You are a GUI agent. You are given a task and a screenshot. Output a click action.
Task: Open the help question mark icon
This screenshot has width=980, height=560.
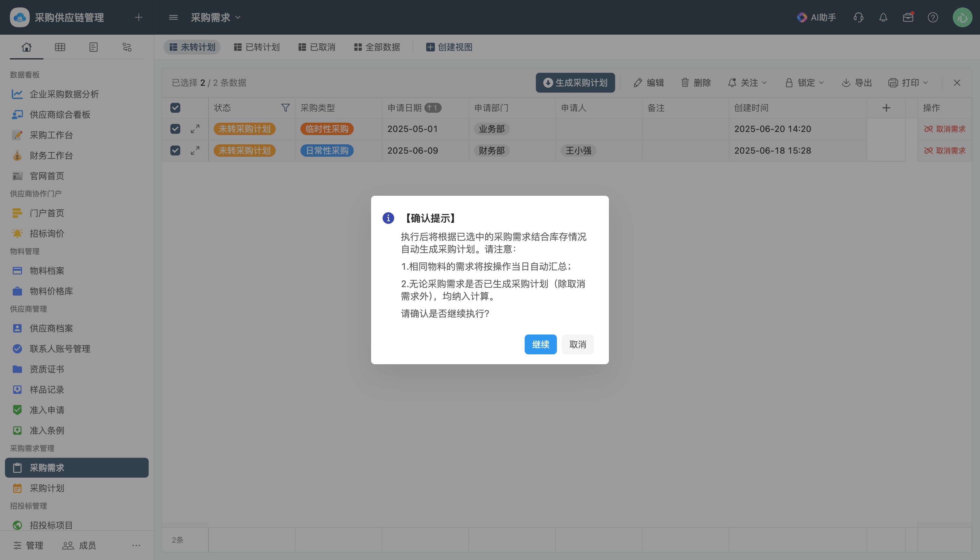click(933, 17)
